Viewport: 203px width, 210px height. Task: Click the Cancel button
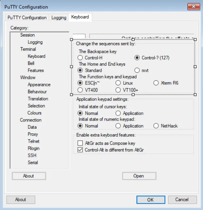pyautogui.click(x=182, y=200)
